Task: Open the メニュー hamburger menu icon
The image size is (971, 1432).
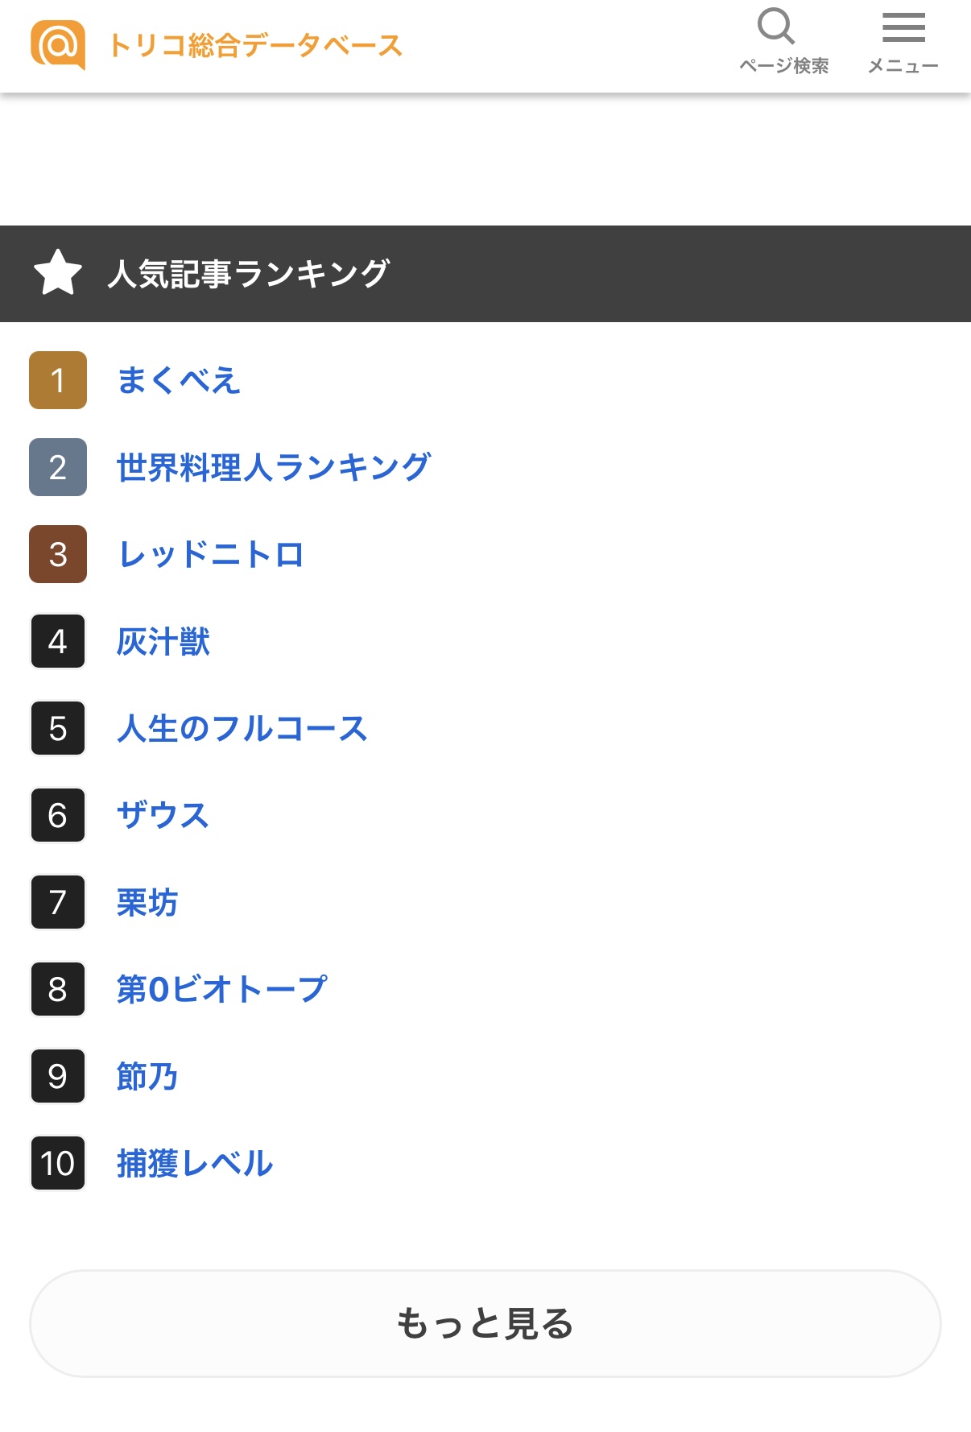Action: click(903, 27)
